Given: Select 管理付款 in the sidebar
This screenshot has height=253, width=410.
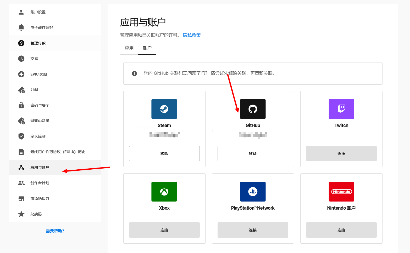Looking at the screenshot, I should tap(55, 43).
